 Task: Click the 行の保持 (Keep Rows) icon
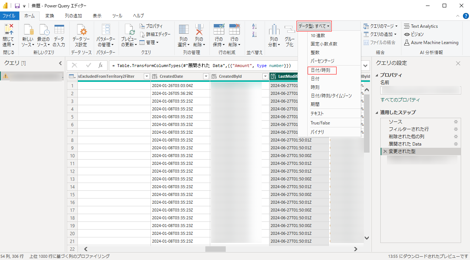(x=219, y=30)
